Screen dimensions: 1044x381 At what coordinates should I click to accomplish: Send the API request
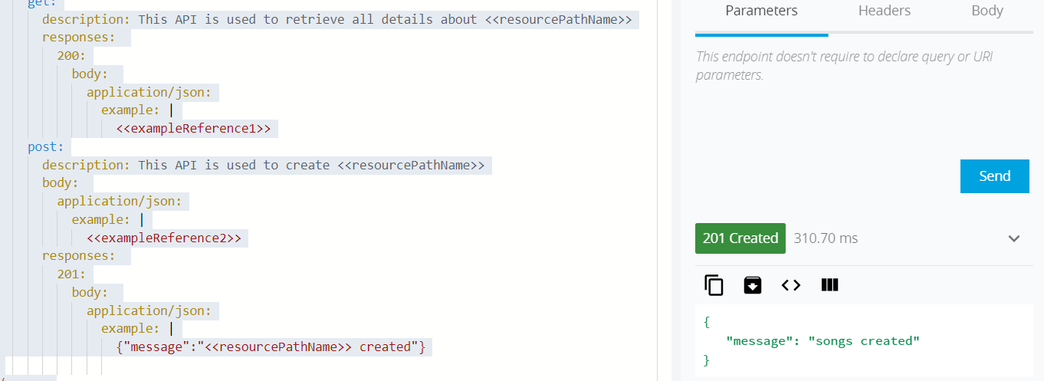994,176
